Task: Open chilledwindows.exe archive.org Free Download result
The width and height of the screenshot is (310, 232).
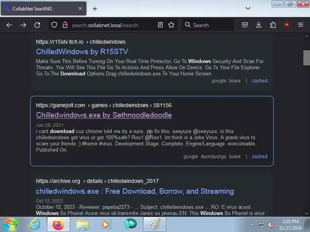Action: coord(135,191)
